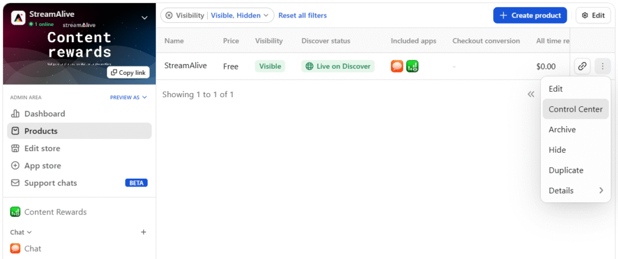
Task: Open Edit store in the sidebar
Action: (x=79, y=149)
